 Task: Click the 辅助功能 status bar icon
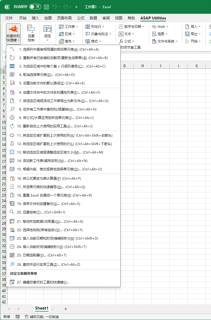(x=26, y=317)
